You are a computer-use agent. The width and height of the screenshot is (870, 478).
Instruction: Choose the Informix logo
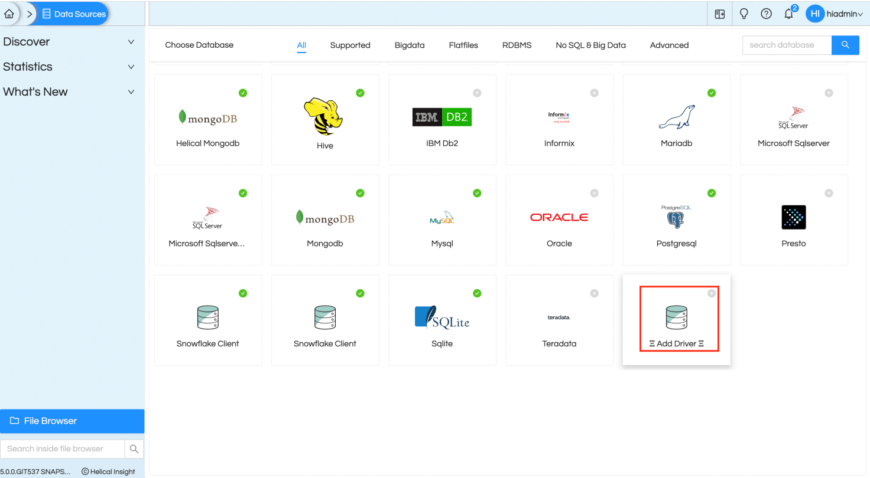[559, 117]
